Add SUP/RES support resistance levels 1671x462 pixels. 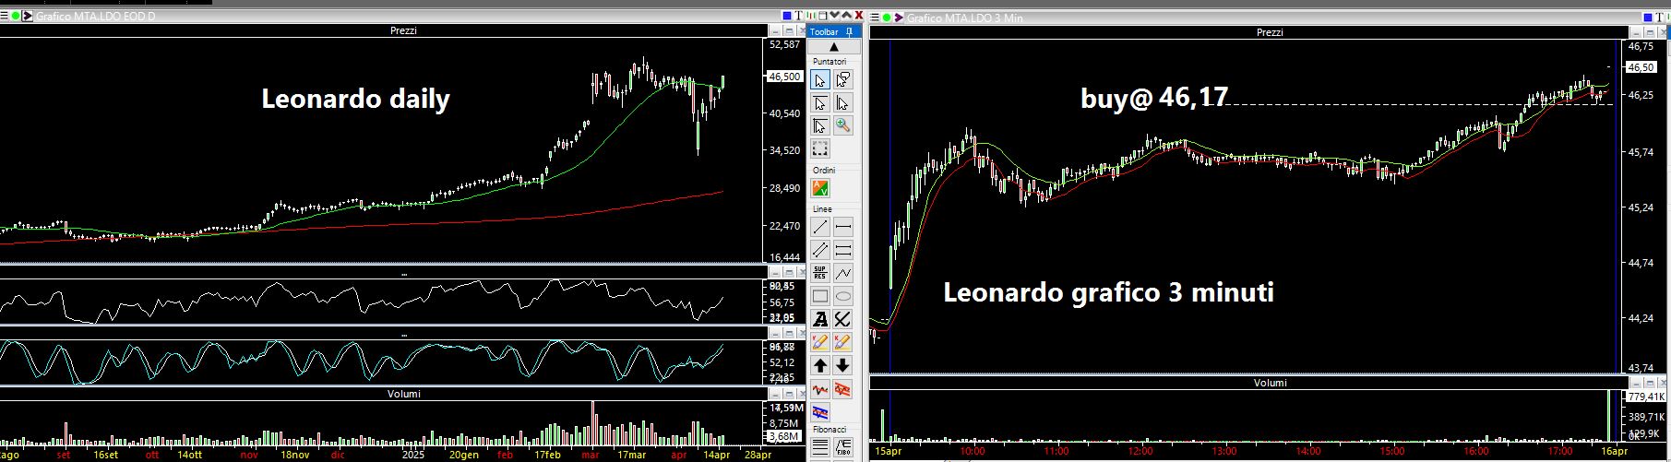click(x=820, y=273)
